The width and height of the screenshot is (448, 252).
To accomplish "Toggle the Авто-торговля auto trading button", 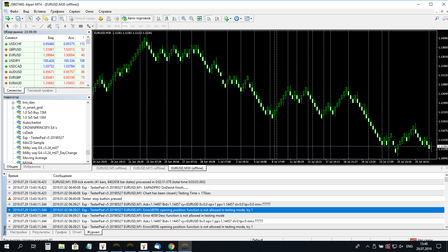I will point(136,18).
